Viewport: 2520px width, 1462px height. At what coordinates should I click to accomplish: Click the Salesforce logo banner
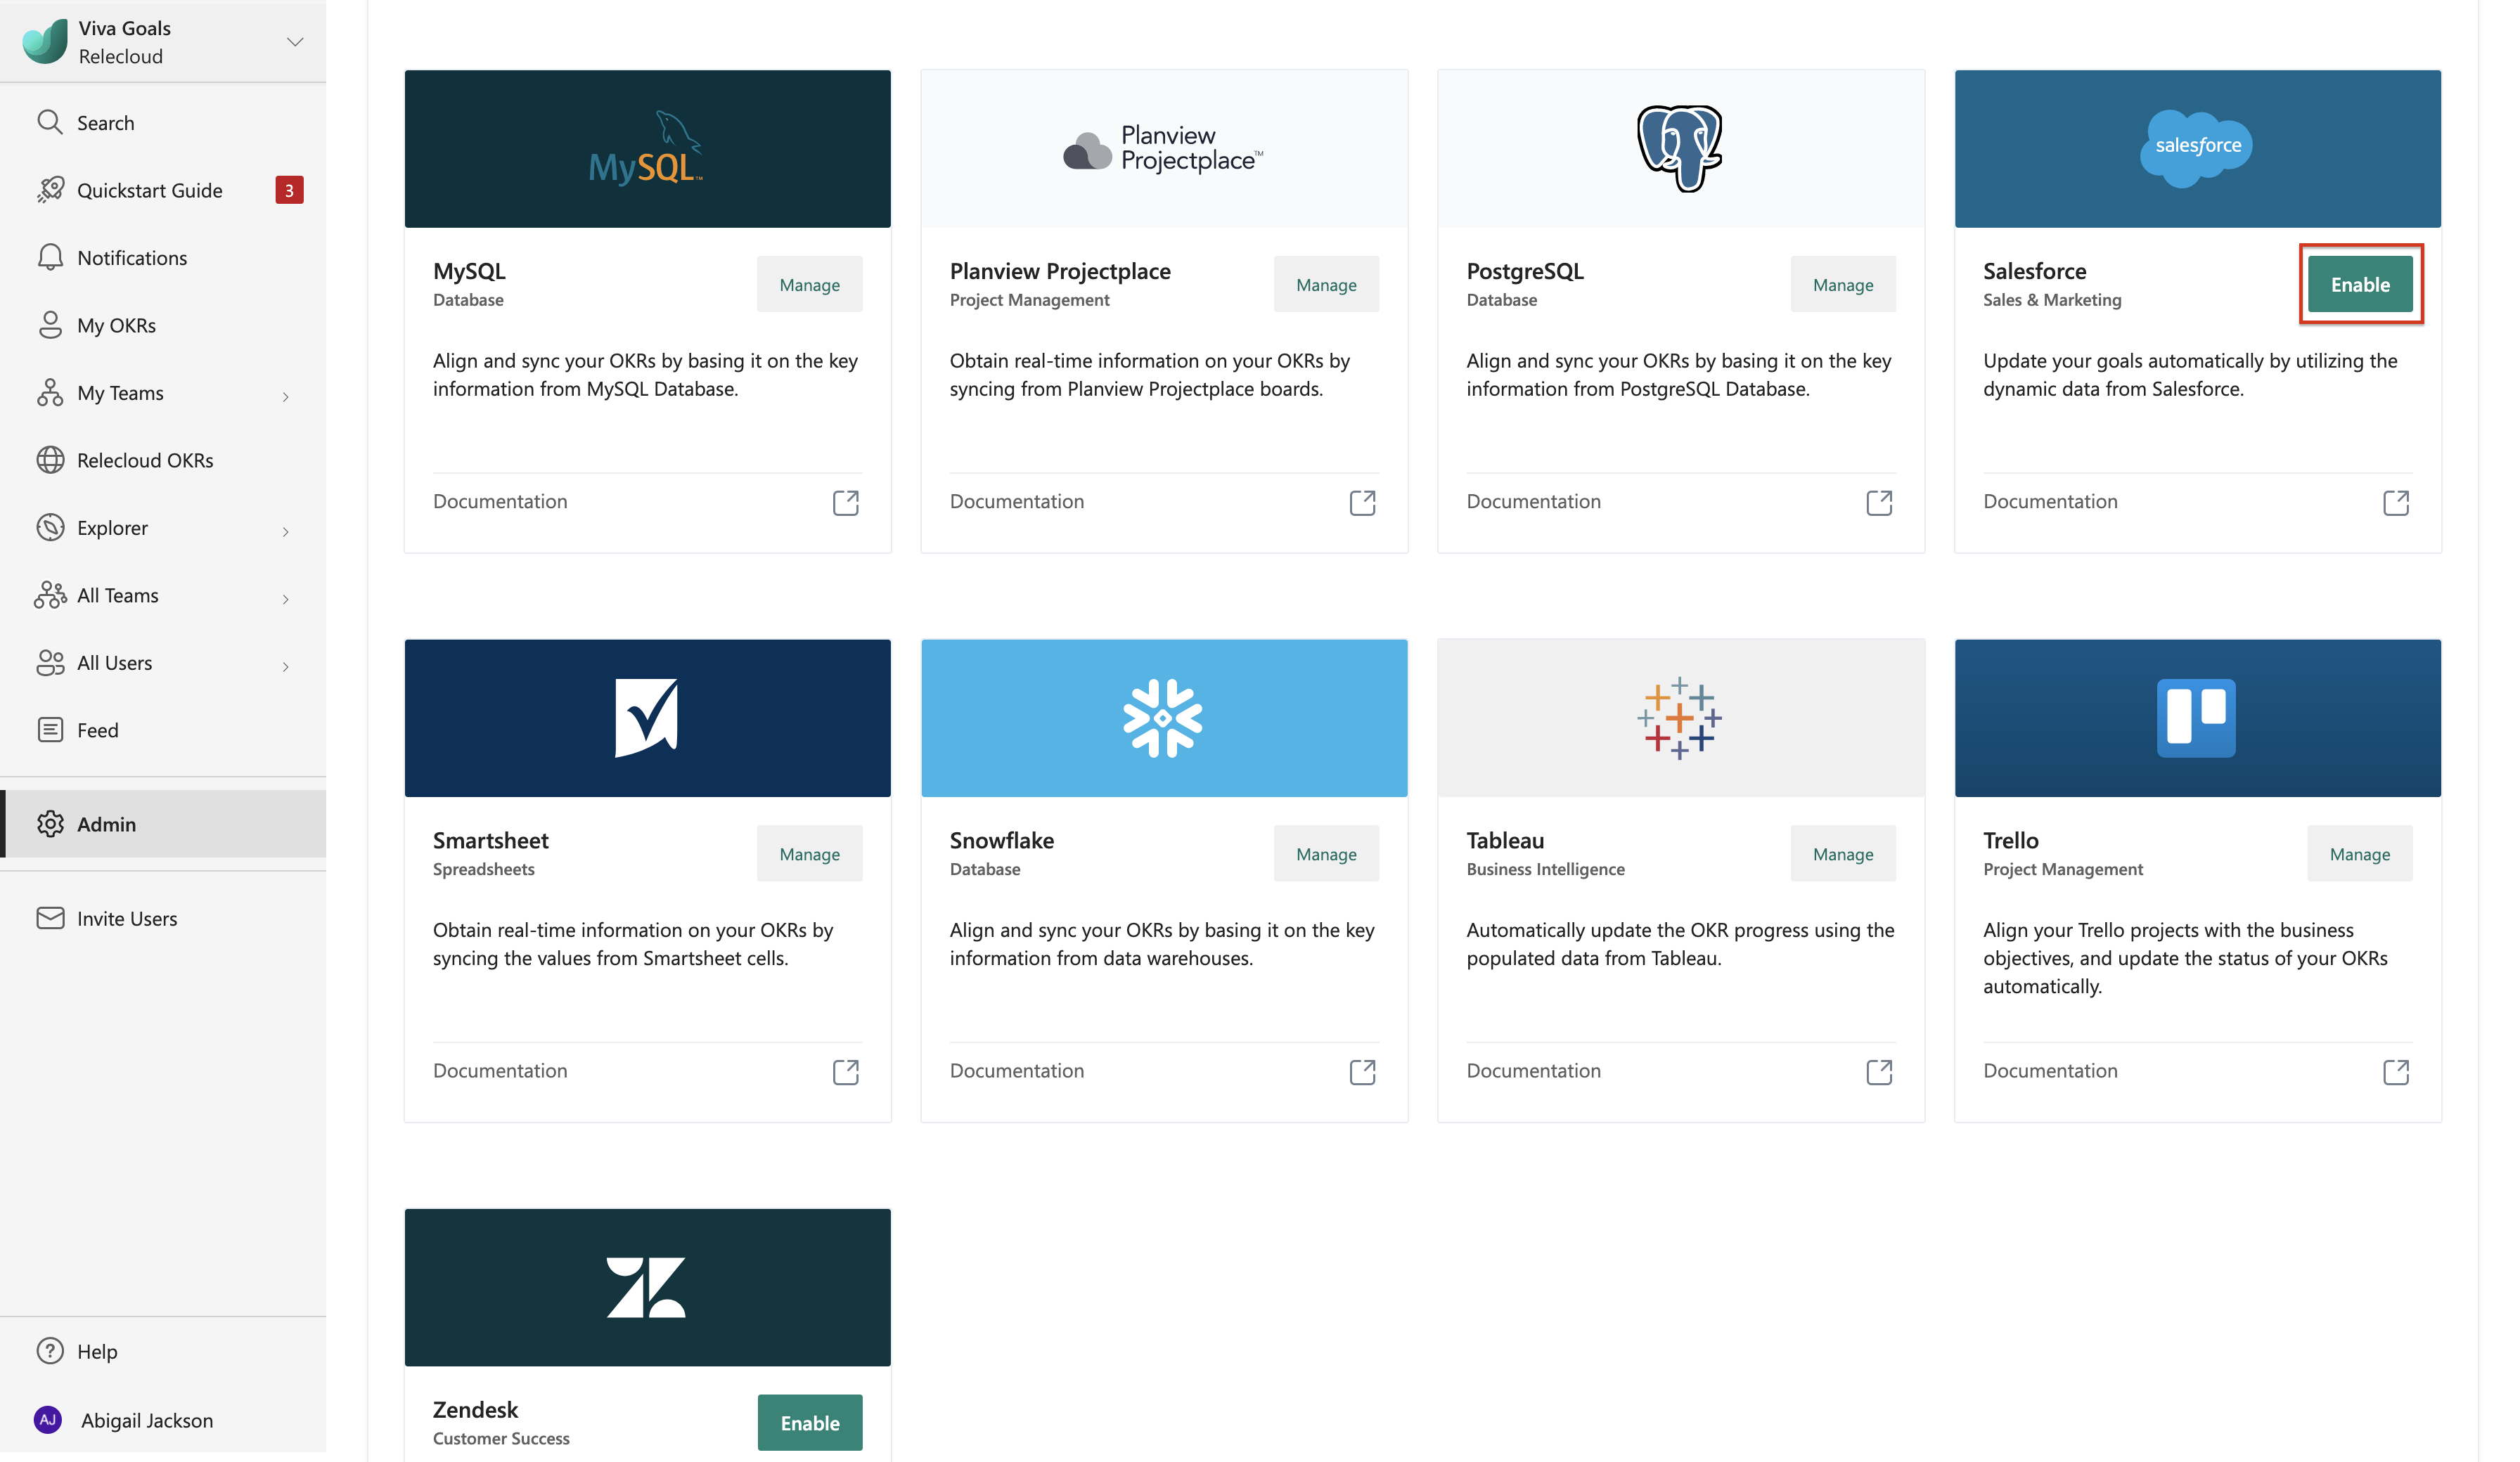2198,149
